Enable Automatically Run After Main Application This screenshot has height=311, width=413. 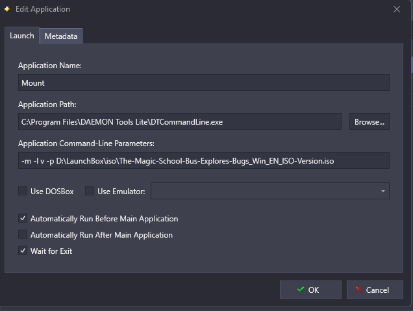tap(23, 234)
